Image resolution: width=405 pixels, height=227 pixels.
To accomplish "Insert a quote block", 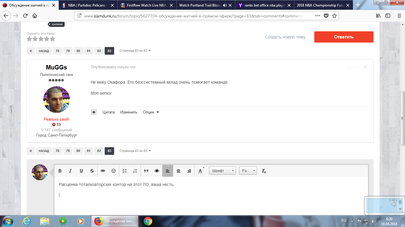I will click(x=146, y=171).
